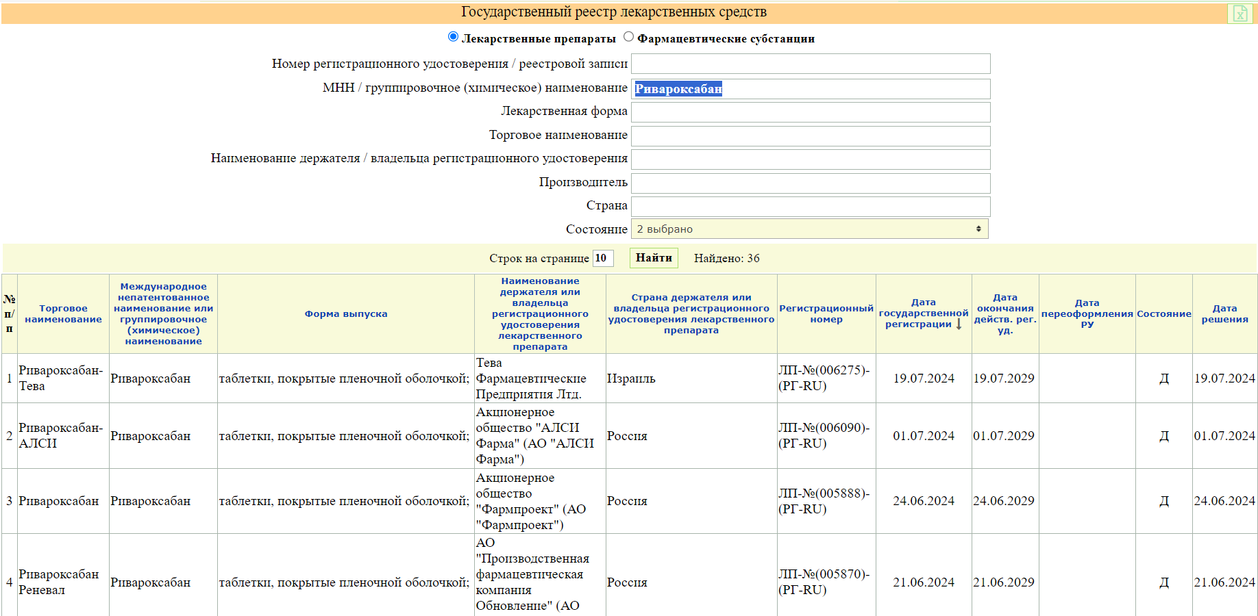Click the rows-per-page input field

[x=602, y=258]
